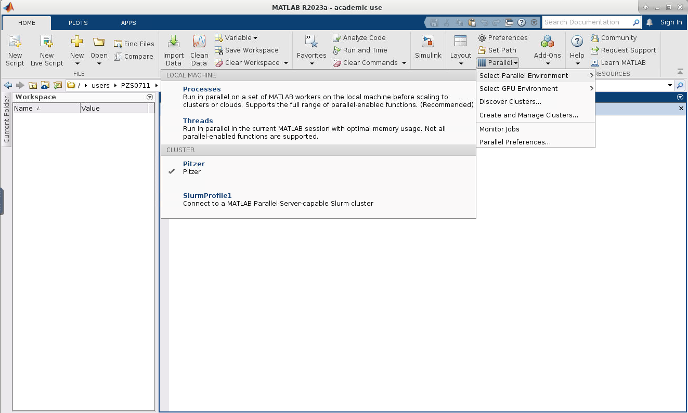The image size is (688, 413).
Task: Choose the Processes local parallel environment
Action: click(202, 89)
